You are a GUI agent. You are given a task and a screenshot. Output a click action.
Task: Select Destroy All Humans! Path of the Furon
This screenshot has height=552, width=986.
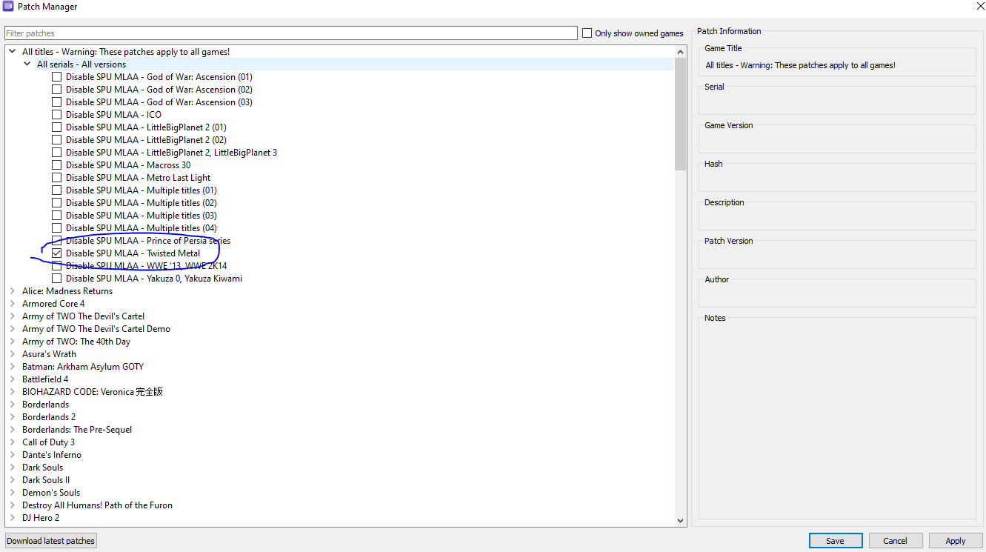click(x=97, y=505)
